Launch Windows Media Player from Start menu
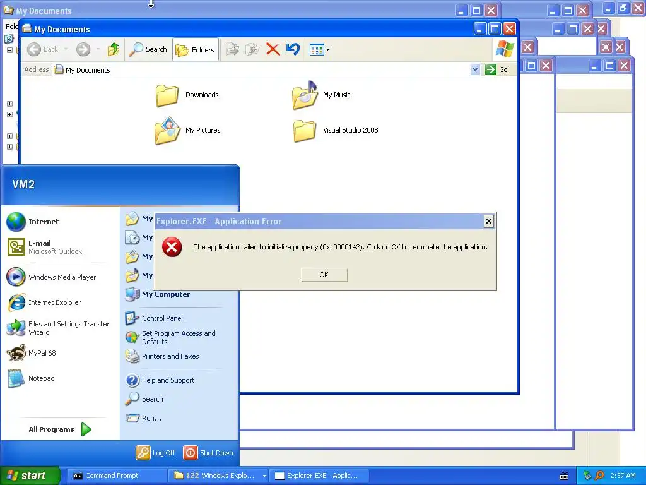The width and height of the screenshot is (646, 485). coord(52,277)
